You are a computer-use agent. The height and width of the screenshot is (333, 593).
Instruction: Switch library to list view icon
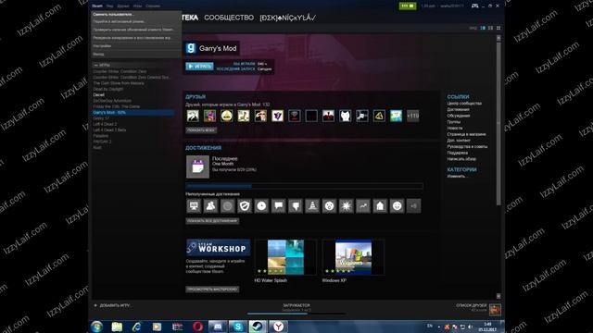[490, 28]
